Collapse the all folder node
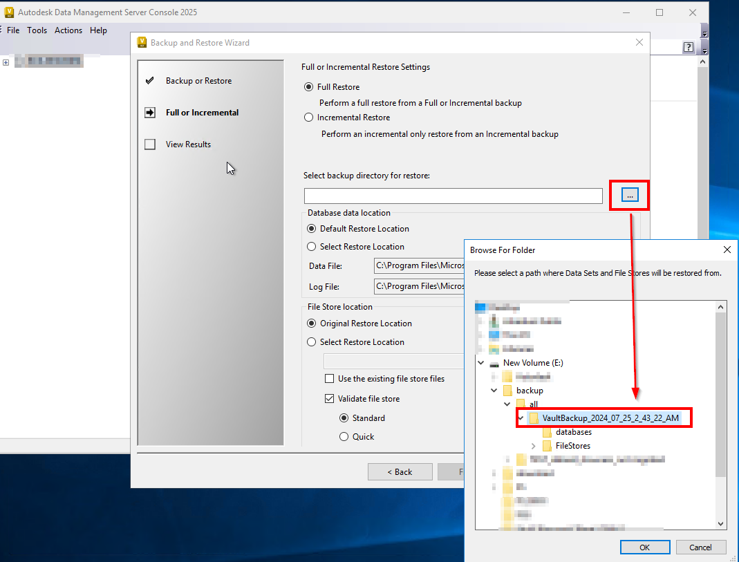This screenshot has height=562, width=739. [x=507, y=404]
